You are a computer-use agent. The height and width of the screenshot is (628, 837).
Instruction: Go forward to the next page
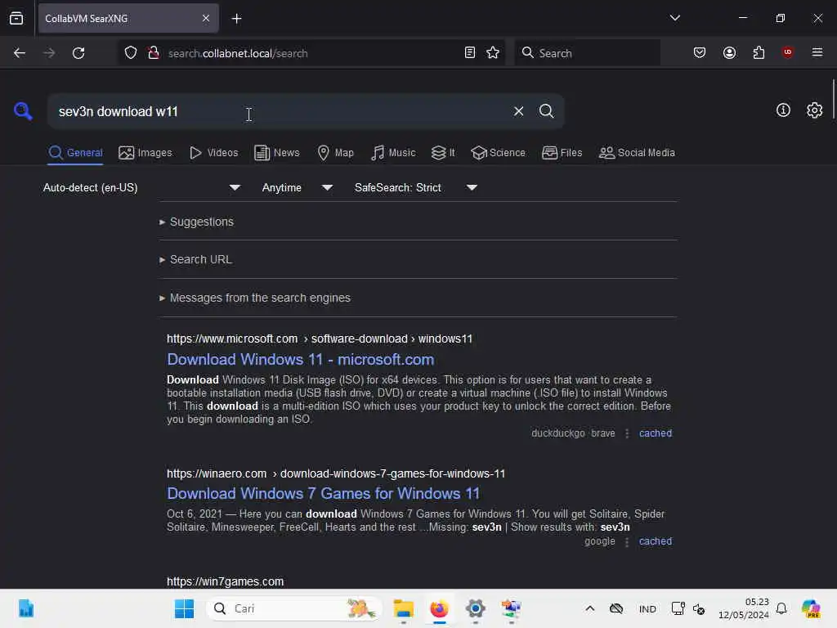pos(48,53)
